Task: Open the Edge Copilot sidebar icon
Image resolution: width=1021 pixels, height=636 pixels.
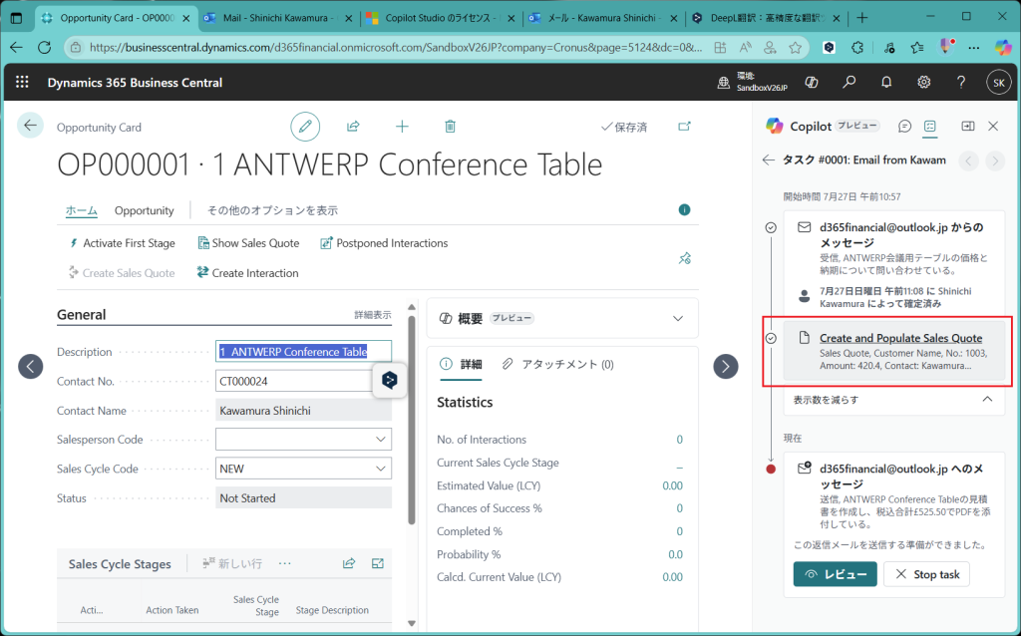Action: [1003, 47]
